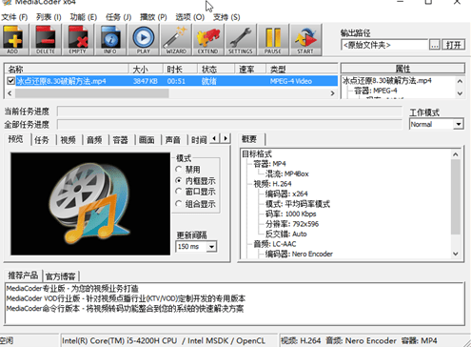Switch to the 预览 tab
Viewport: 471px width, 347px height.
pos(16,139)
